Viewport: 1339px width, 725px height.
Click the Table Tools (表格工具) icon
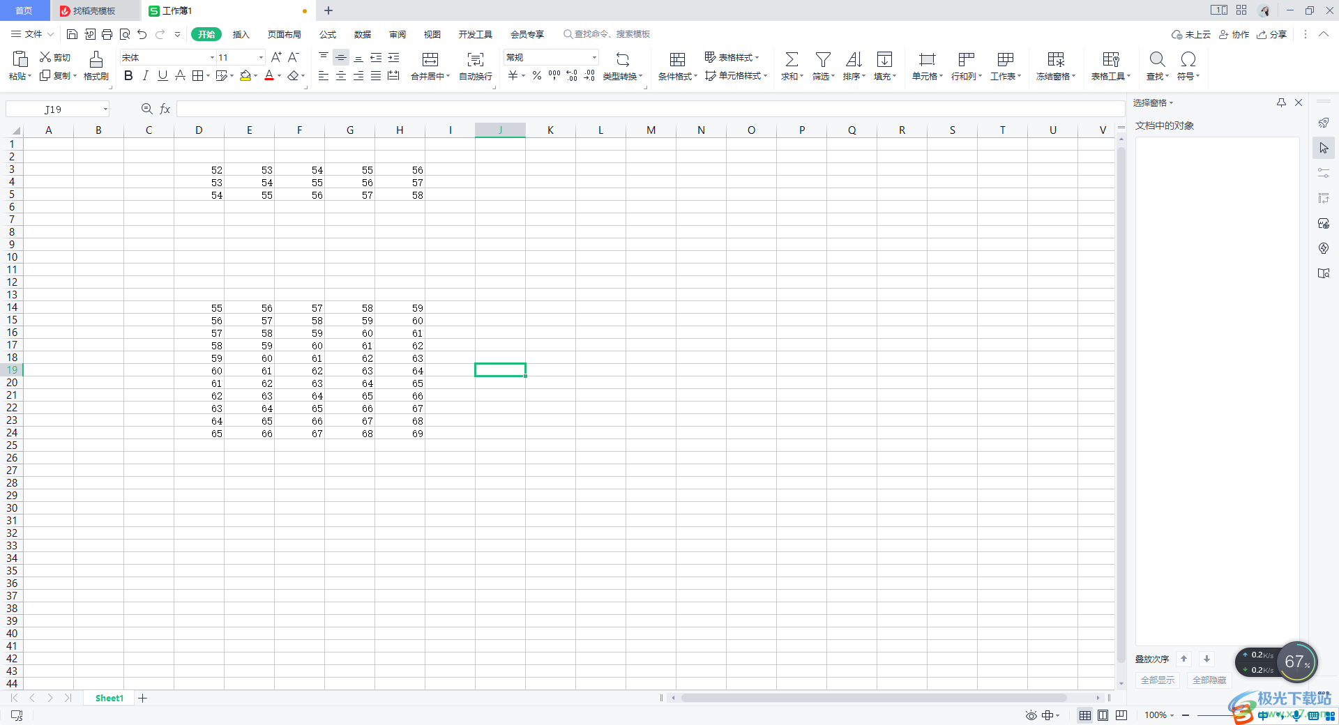(1110, 59)
